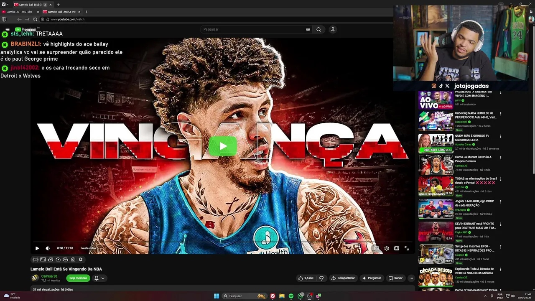Toggle theater mode in player
The image size is (535, 301).
pos(397,248)
